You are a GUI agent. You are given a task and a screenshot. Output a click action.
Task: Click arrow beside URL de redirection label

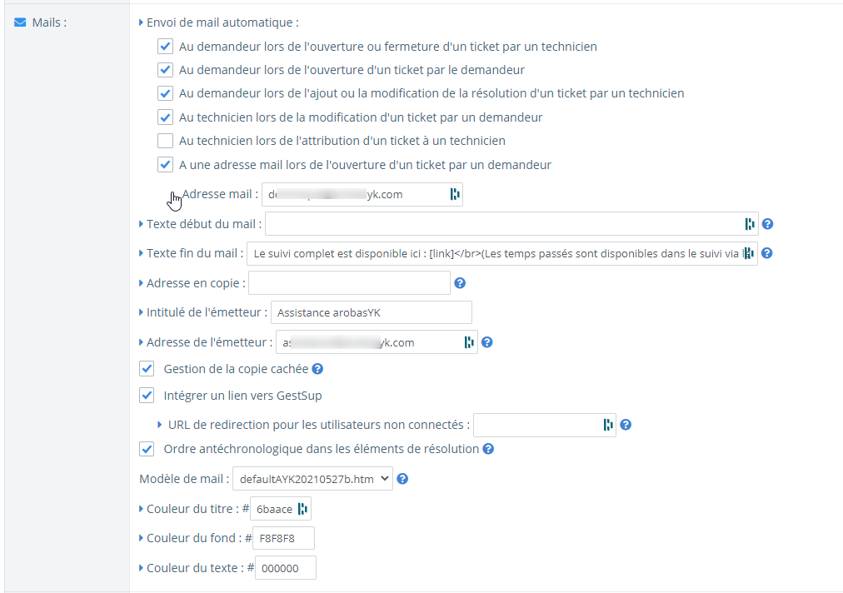pyautogui.click(x=160, y=425)
